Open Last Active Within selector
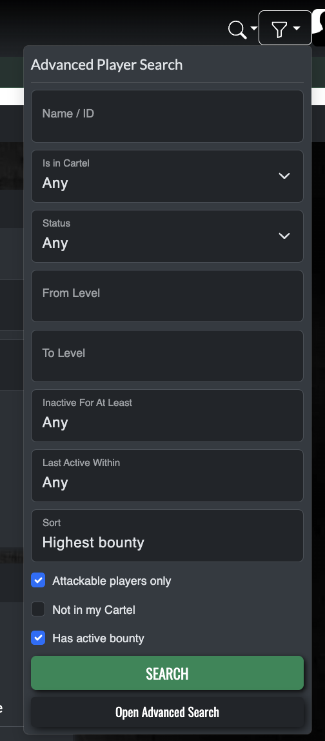This screenshot has width=325, height=741. tap(167, 476)
